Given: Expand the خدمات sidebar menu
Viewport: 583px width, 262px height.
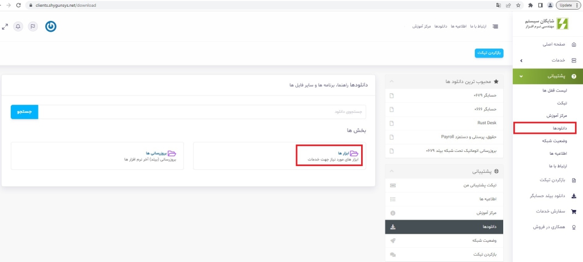Looking at the screenshot, I should 521,60.
